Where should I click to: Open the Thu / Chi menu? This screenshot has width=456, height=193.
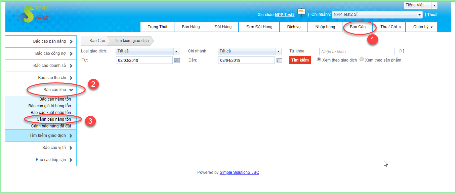coord(390,27)
